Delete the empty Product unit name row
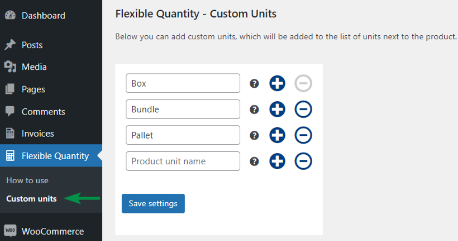The image size is (458, 241). [303, 161]
